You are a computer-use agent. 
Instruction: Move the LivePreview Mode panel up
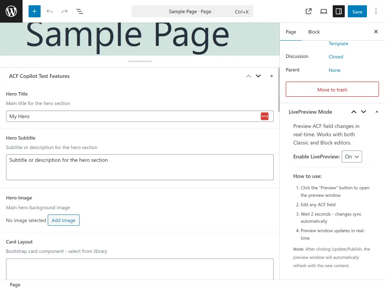tap(354, 112)
